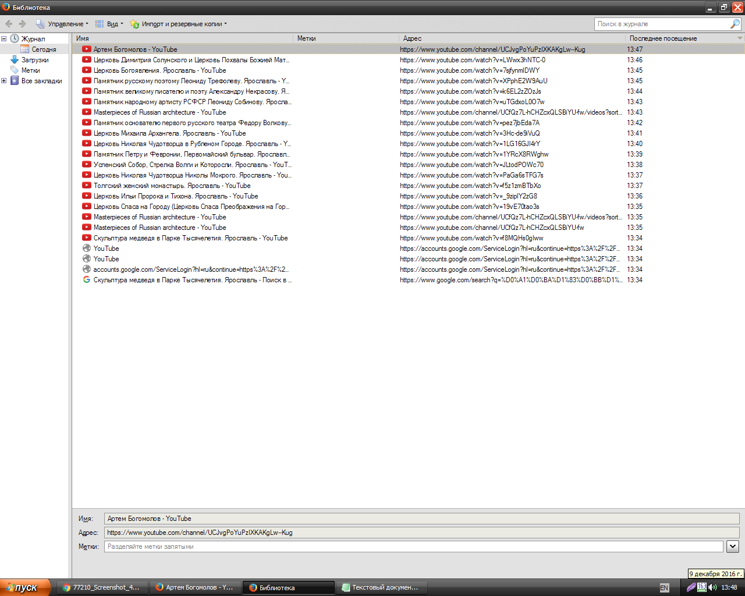
Task: Click YouTube icon of Успенский Собор row
Action: pyautogui.click(x=87, y=165)
